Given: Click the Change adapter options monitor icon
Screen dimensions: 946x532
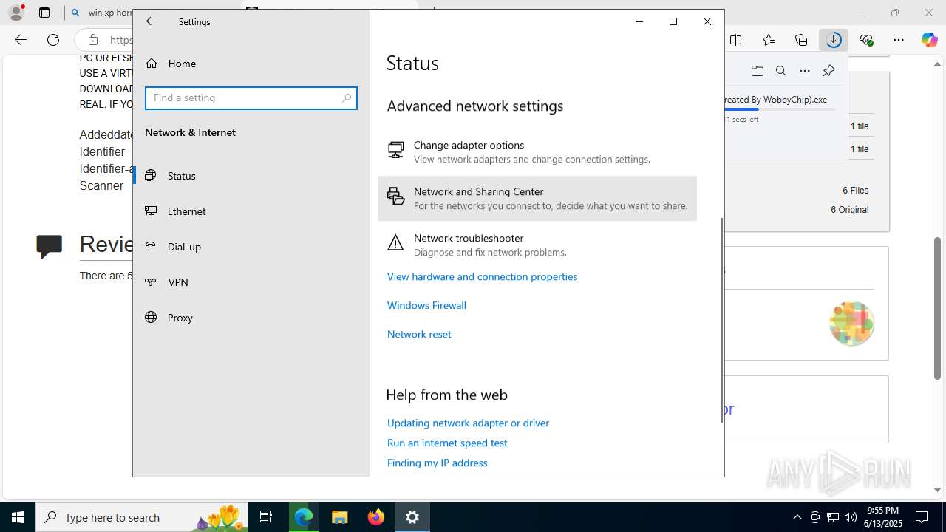Looking at the screenshot, I should pyautogui.click(x=396, y=150).
